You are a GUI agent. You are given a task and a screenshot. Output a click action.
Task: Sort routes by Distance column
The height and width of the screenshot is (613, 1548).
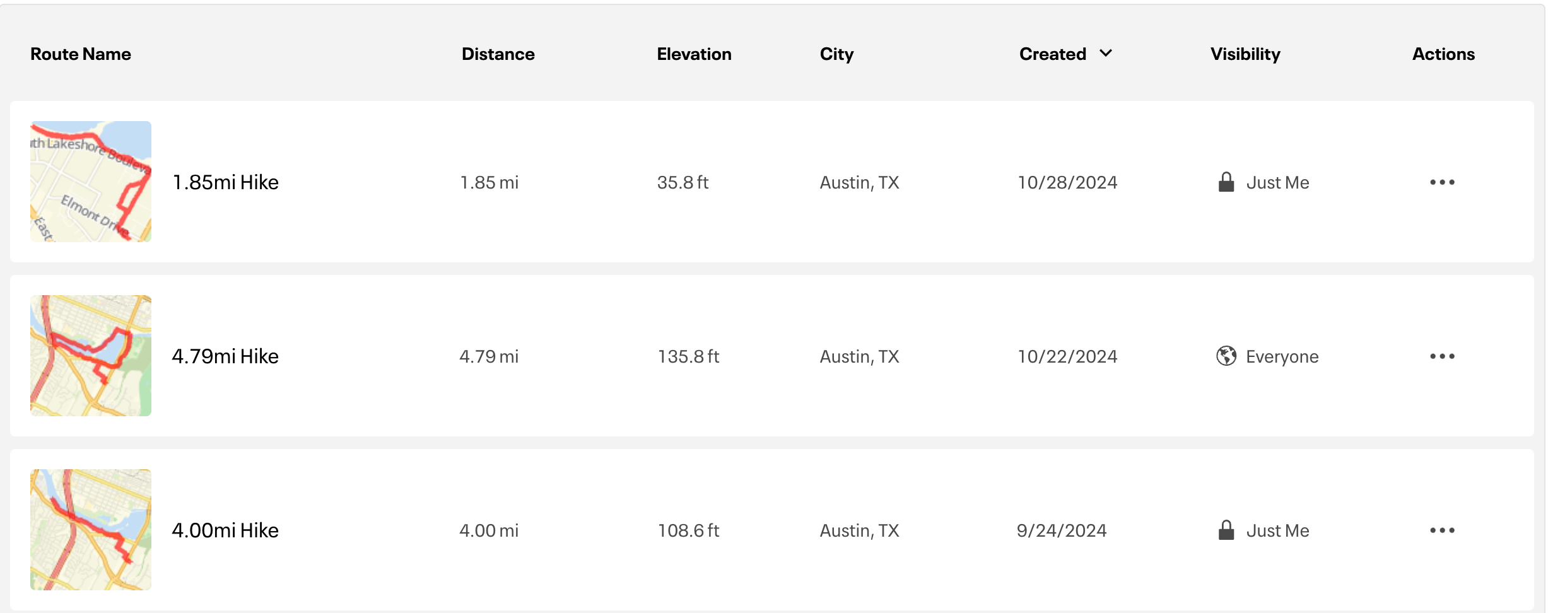tap(498, 54)
